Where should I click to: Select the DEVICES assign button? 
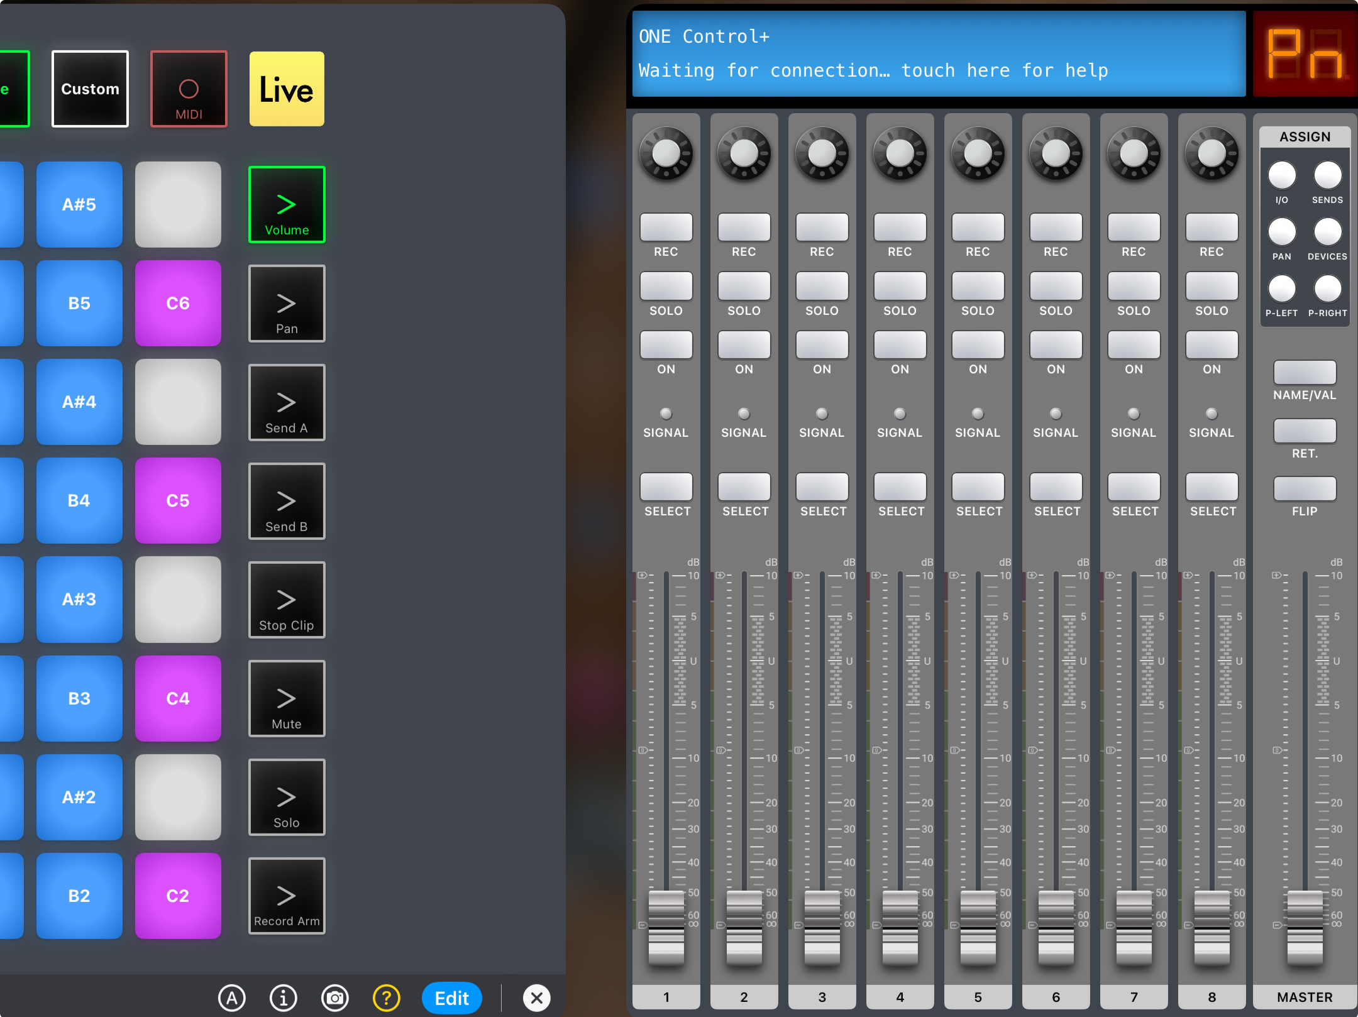(1328, 232)
